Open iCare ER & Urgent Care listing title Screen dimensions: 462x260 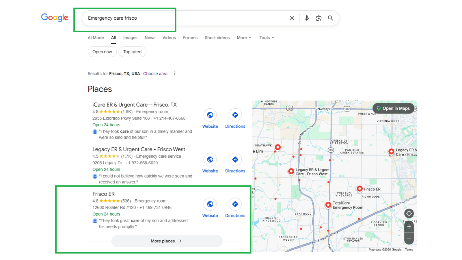[135, 105]
